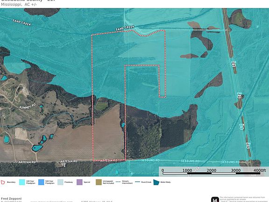This screenshot has height=202, width=269.
Task: Click the 500 Year Floodplain color swatch
Action: (41, 182)
